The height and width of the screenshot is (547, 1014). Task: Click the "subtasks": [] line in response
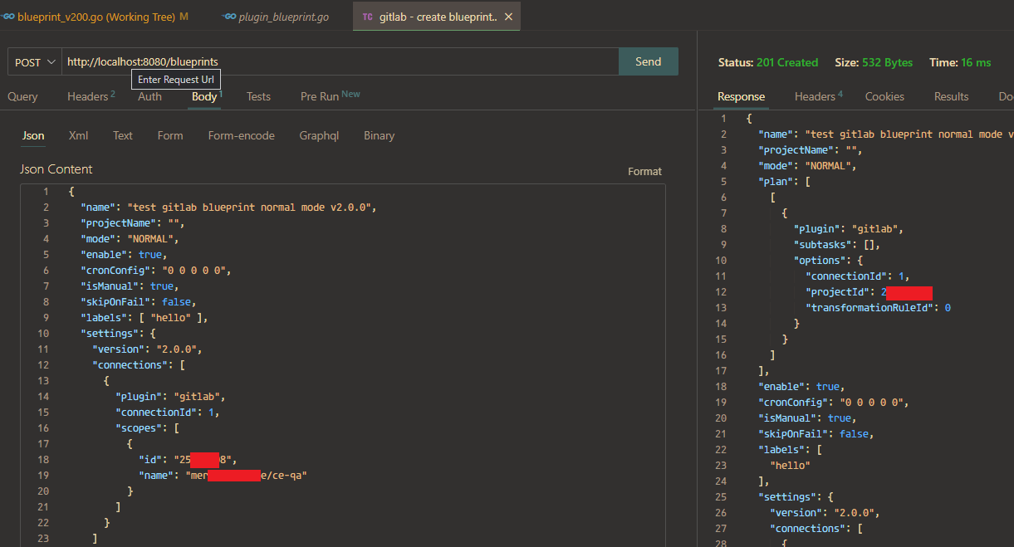836,244
